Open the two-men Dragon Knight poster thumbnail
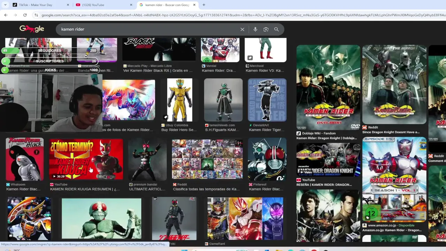 point(328,215)
